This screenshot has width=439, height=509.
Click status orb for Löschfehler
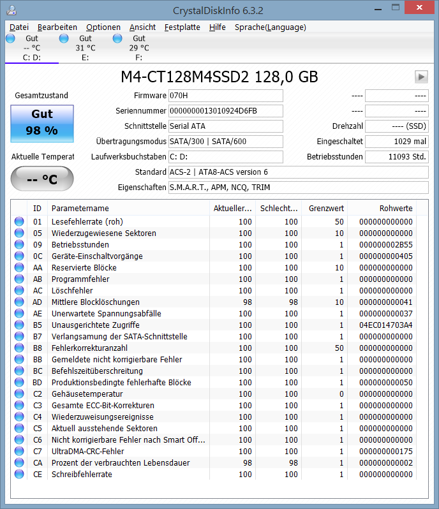click(x=19, y=290)
